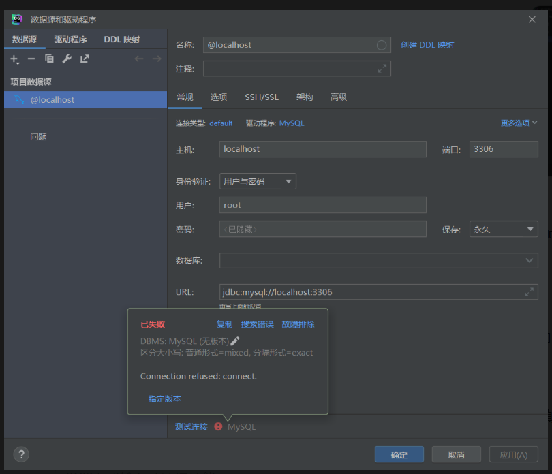
Task: Confirm settings with the 确定 button
Action: [399, 454]
